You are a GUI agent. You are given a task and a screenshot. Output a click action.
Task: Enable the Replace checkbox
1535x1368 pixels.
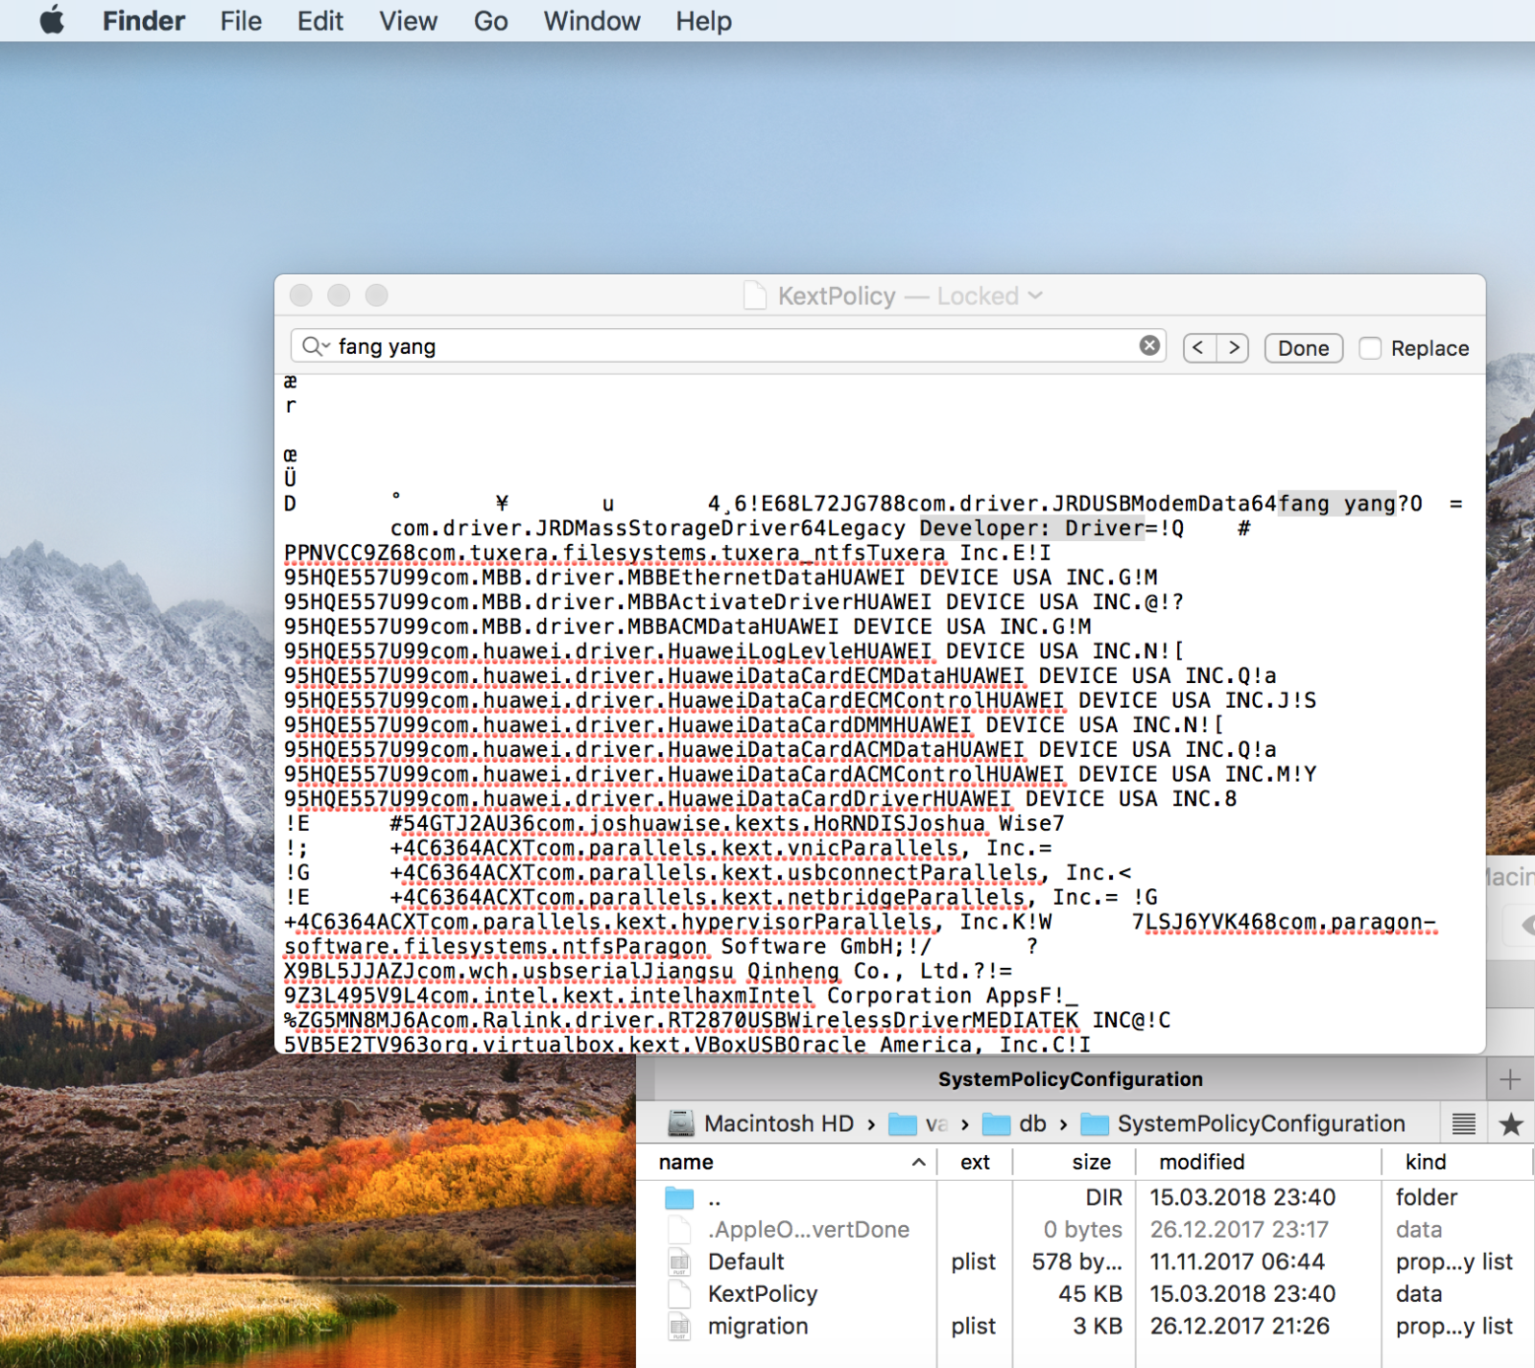tap(1370, 348)
